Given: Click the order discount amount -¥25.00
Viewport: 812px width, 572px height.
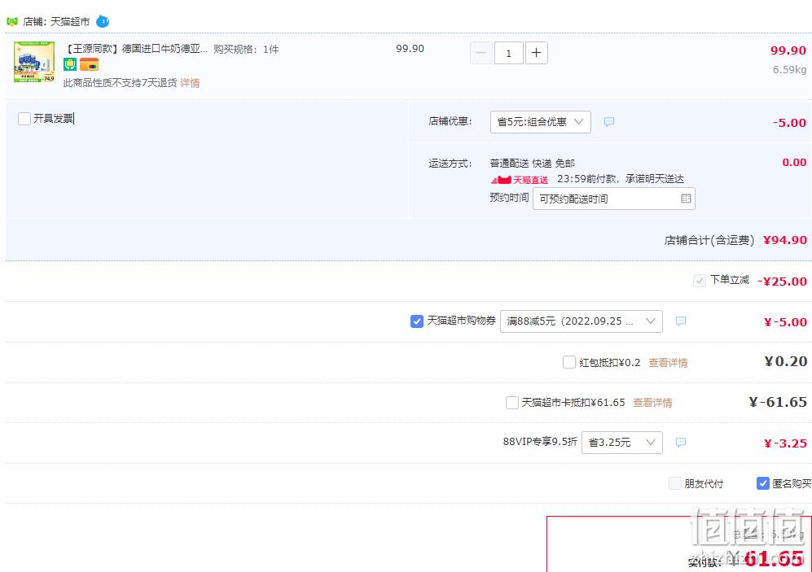Looking at the screenshot, I should point(782,282).
